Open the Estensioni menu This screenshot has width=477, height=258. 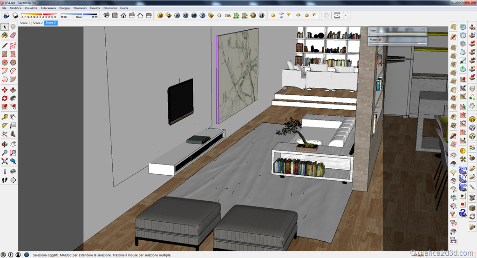(x=110, y=8)
